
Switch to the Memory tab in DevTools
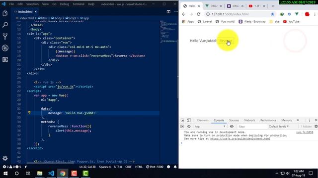[x=286, y=120]
